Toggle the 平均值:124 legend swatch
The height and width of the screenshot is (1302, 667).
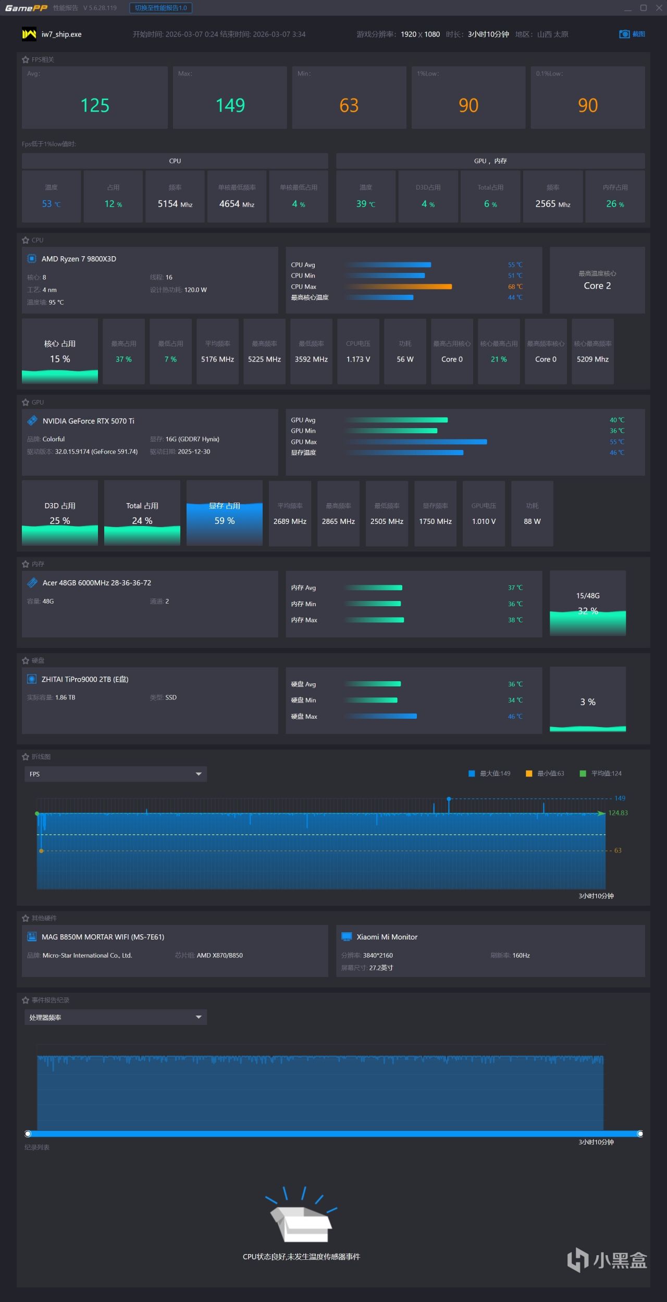pyautogui.click(x=583, y=773)
